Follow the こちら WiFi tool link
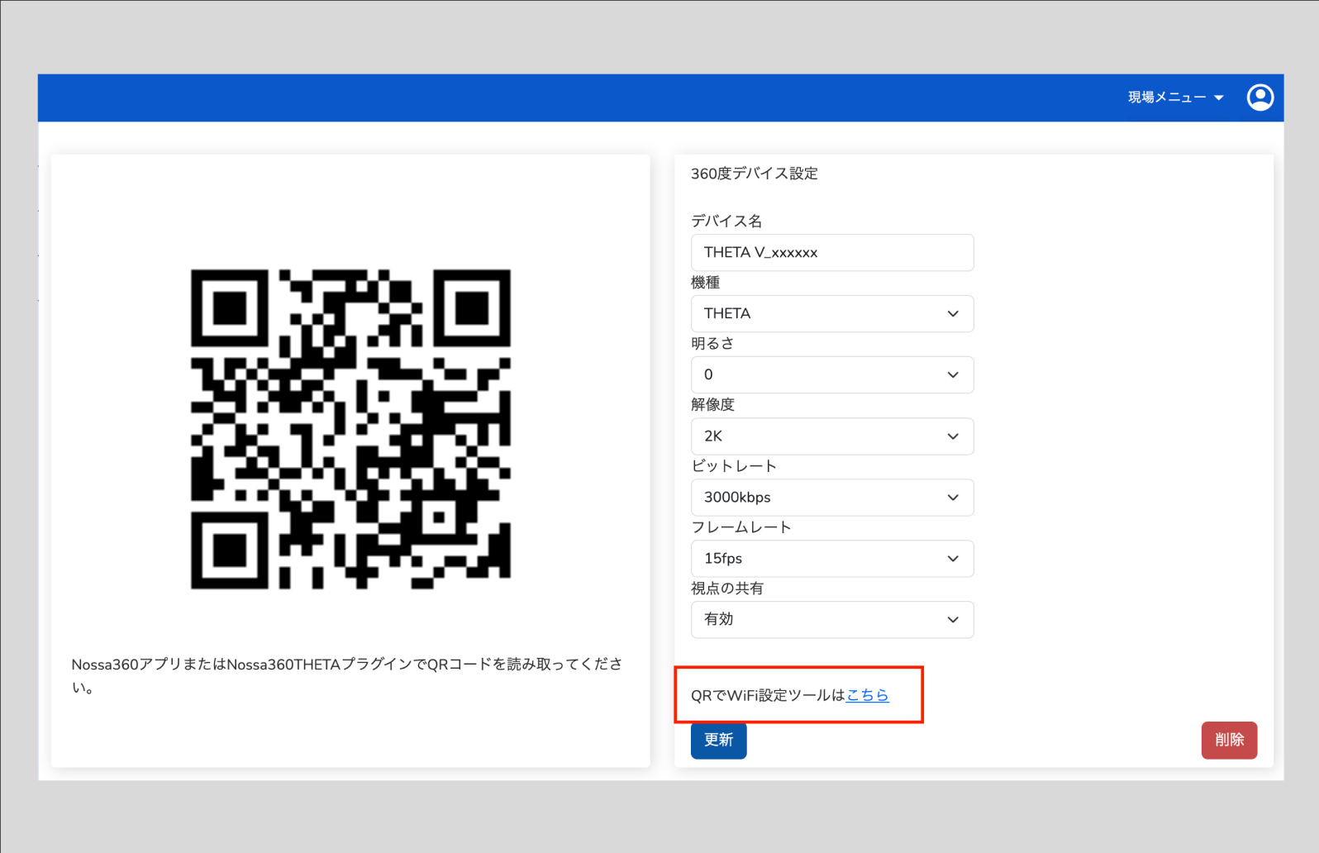Viewport: 1319px width, 853px height. (x=868, y=695)
